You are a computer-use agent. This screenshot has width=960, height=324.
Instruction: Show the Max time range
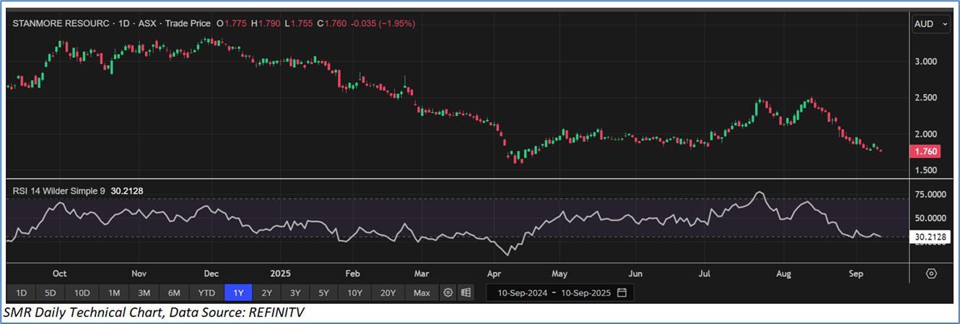click(422, 293)
